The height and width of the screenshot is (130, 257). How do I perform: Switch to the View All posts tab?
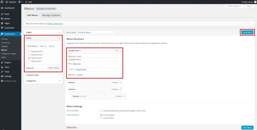click(x=43, y=46)
